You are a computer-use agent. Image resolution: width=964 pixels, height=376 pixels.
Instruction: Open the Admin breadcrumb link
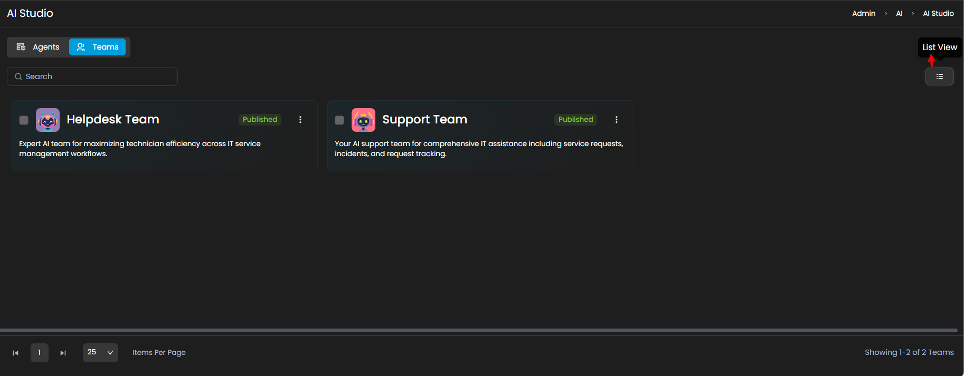[863, 13]
